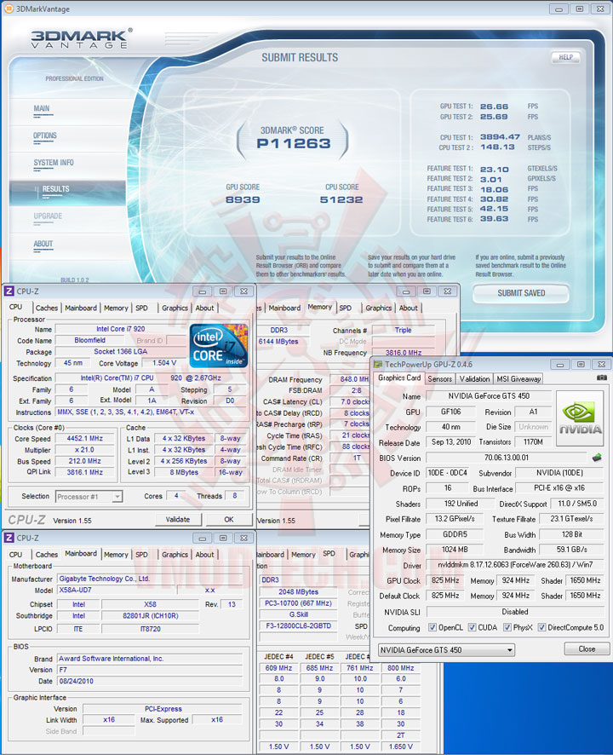Viewport: 613px width, 755px height.
Task: Click Validate button in CPU-Z
Action: click(178, 520)
